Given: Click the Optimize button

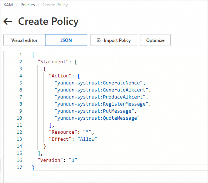Looking at the screenshot, I should click(x=155, y=40).
